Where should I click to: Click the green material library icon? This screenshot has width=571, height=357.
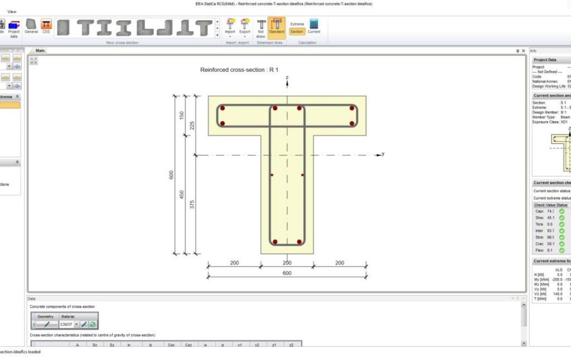[93, 324]
